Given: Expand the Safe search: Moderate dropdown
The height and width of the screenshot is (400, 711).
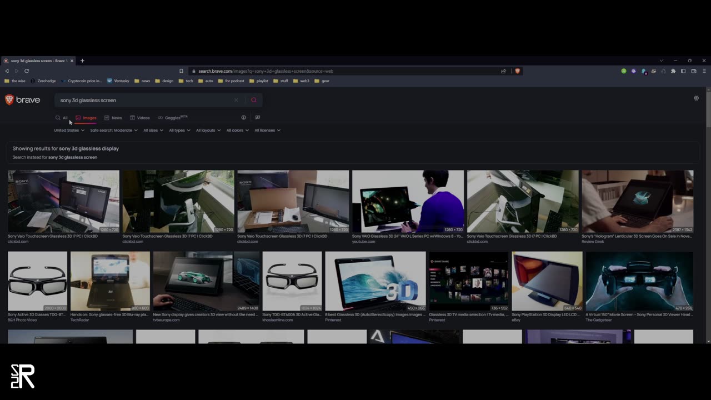Looking at the screenshot, I should coord(114,131).
